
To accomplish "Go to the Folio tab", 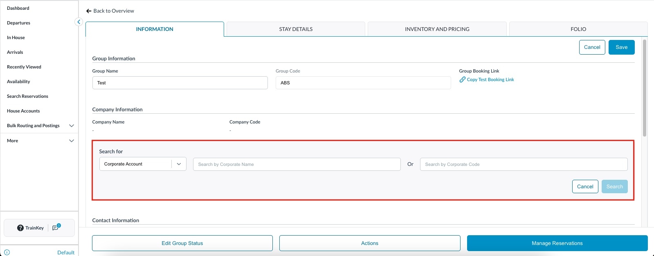I will 578,29.
